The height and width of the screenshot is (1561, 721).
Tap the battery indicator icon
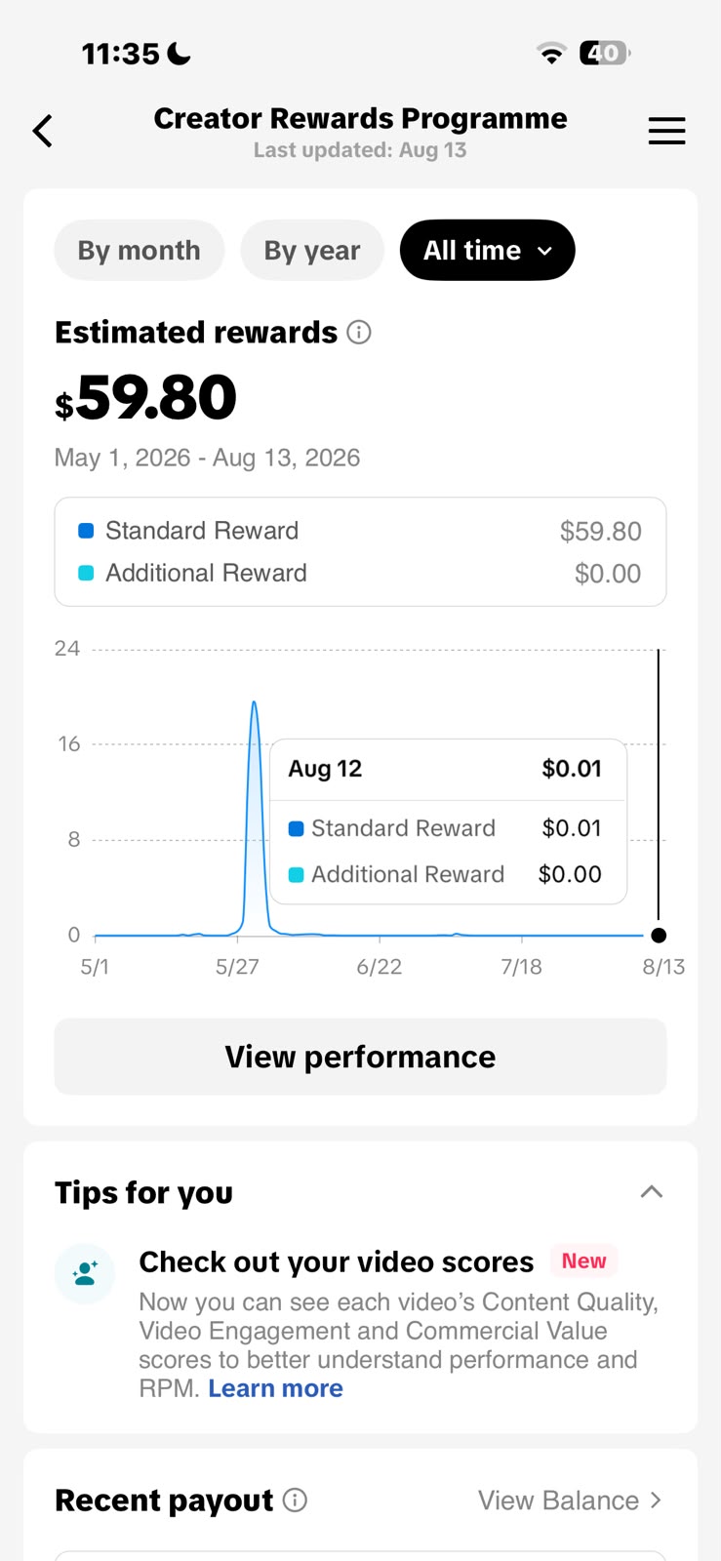[605, 53]
